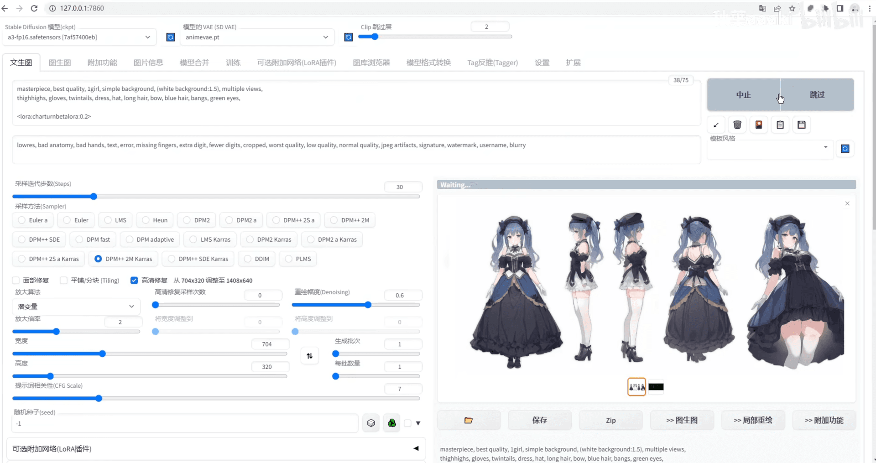The width and height of the screenshot is (876, 463).
Task: Expand the 放大算法 upscaler dropdown
Action: click(x=76, y=307)
